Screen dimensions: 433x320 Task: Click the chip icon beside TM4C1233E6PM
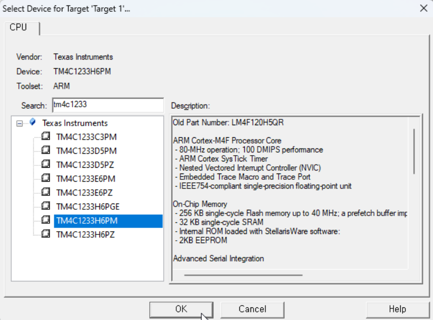(x=45, y=178)
